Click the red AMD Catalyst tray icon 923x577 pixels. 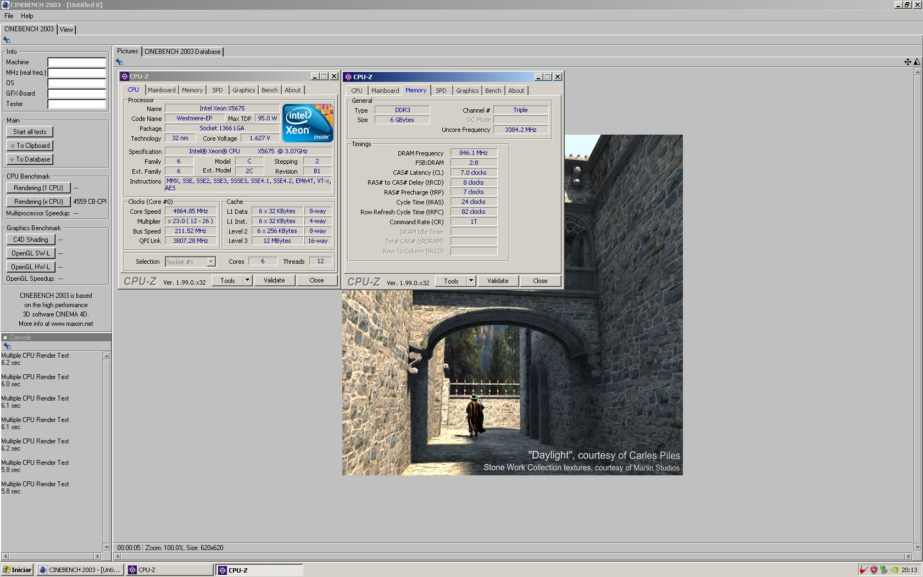coord(864,570)
